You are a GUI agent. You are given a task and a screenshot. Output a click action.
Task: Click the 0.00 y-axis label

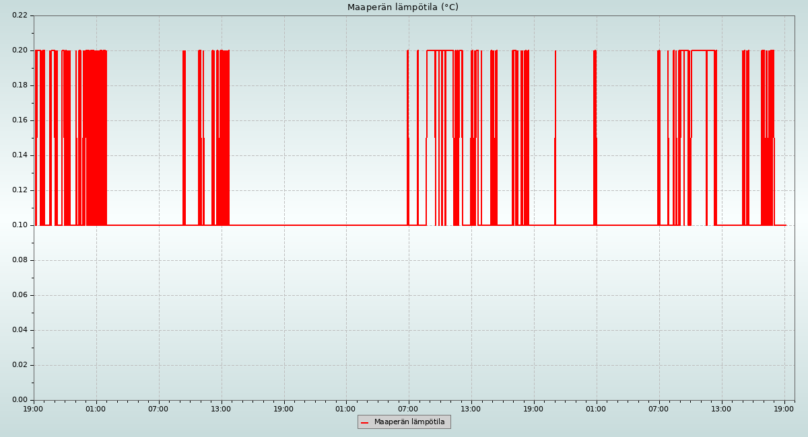(x=20, y=400)
